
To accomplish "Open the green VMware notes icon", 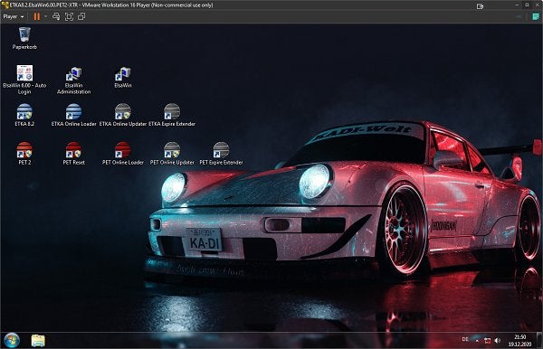I will tap(536, 16).
